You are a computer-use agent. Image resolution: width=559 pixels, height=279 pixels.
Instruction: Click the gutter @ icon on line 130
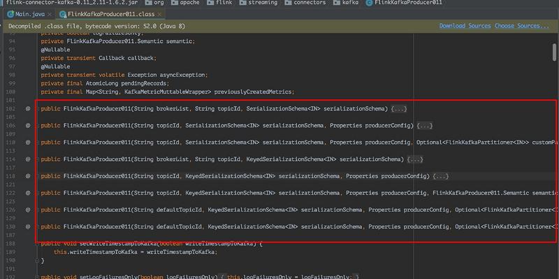pyautogui.click(x=28, y=227)
